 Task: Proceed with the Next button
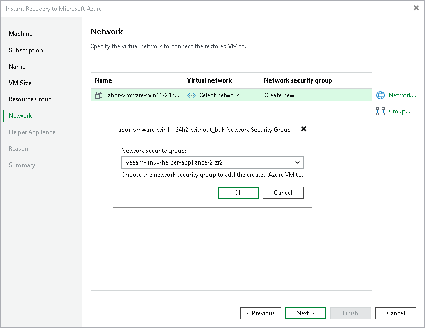click(306, 313)
